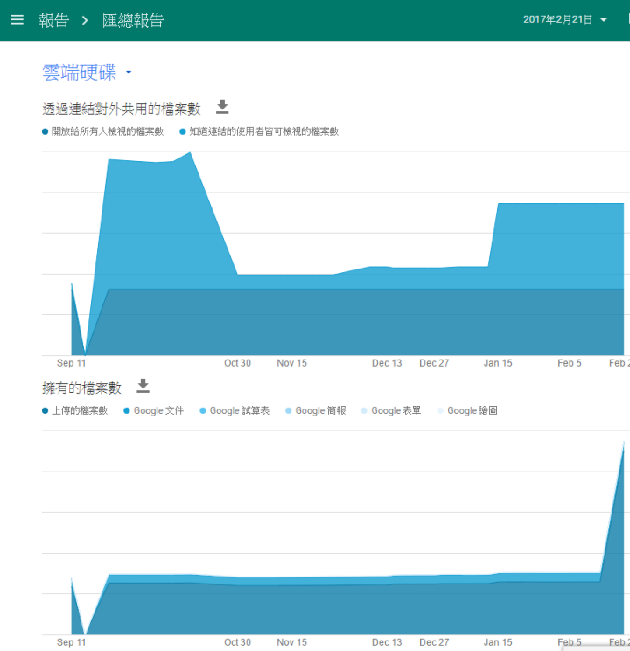630x651 pixels.
Task: Click Sep 11 label on sharing chart
Action: pyautogui.click(x=72, y=363)
